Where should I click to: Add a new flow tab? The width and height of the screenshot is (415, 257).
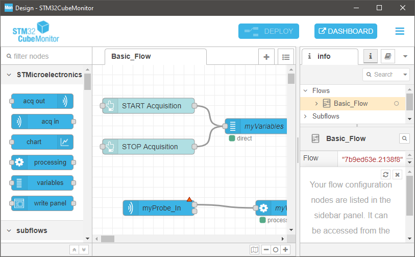coord(266,57)
